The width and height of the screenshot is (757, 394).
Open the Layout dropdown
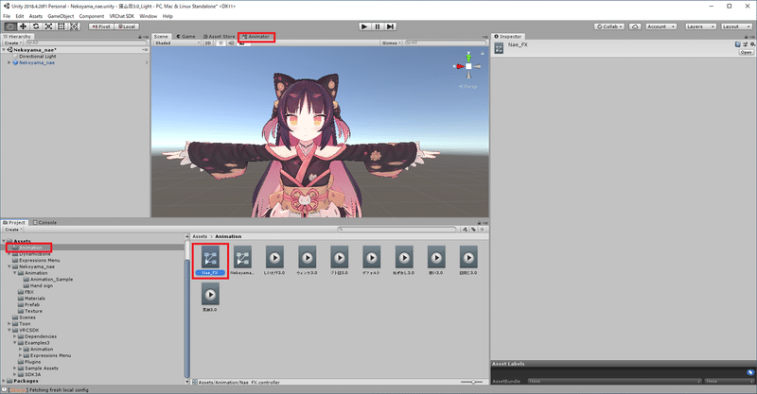[x=736, y=26]
